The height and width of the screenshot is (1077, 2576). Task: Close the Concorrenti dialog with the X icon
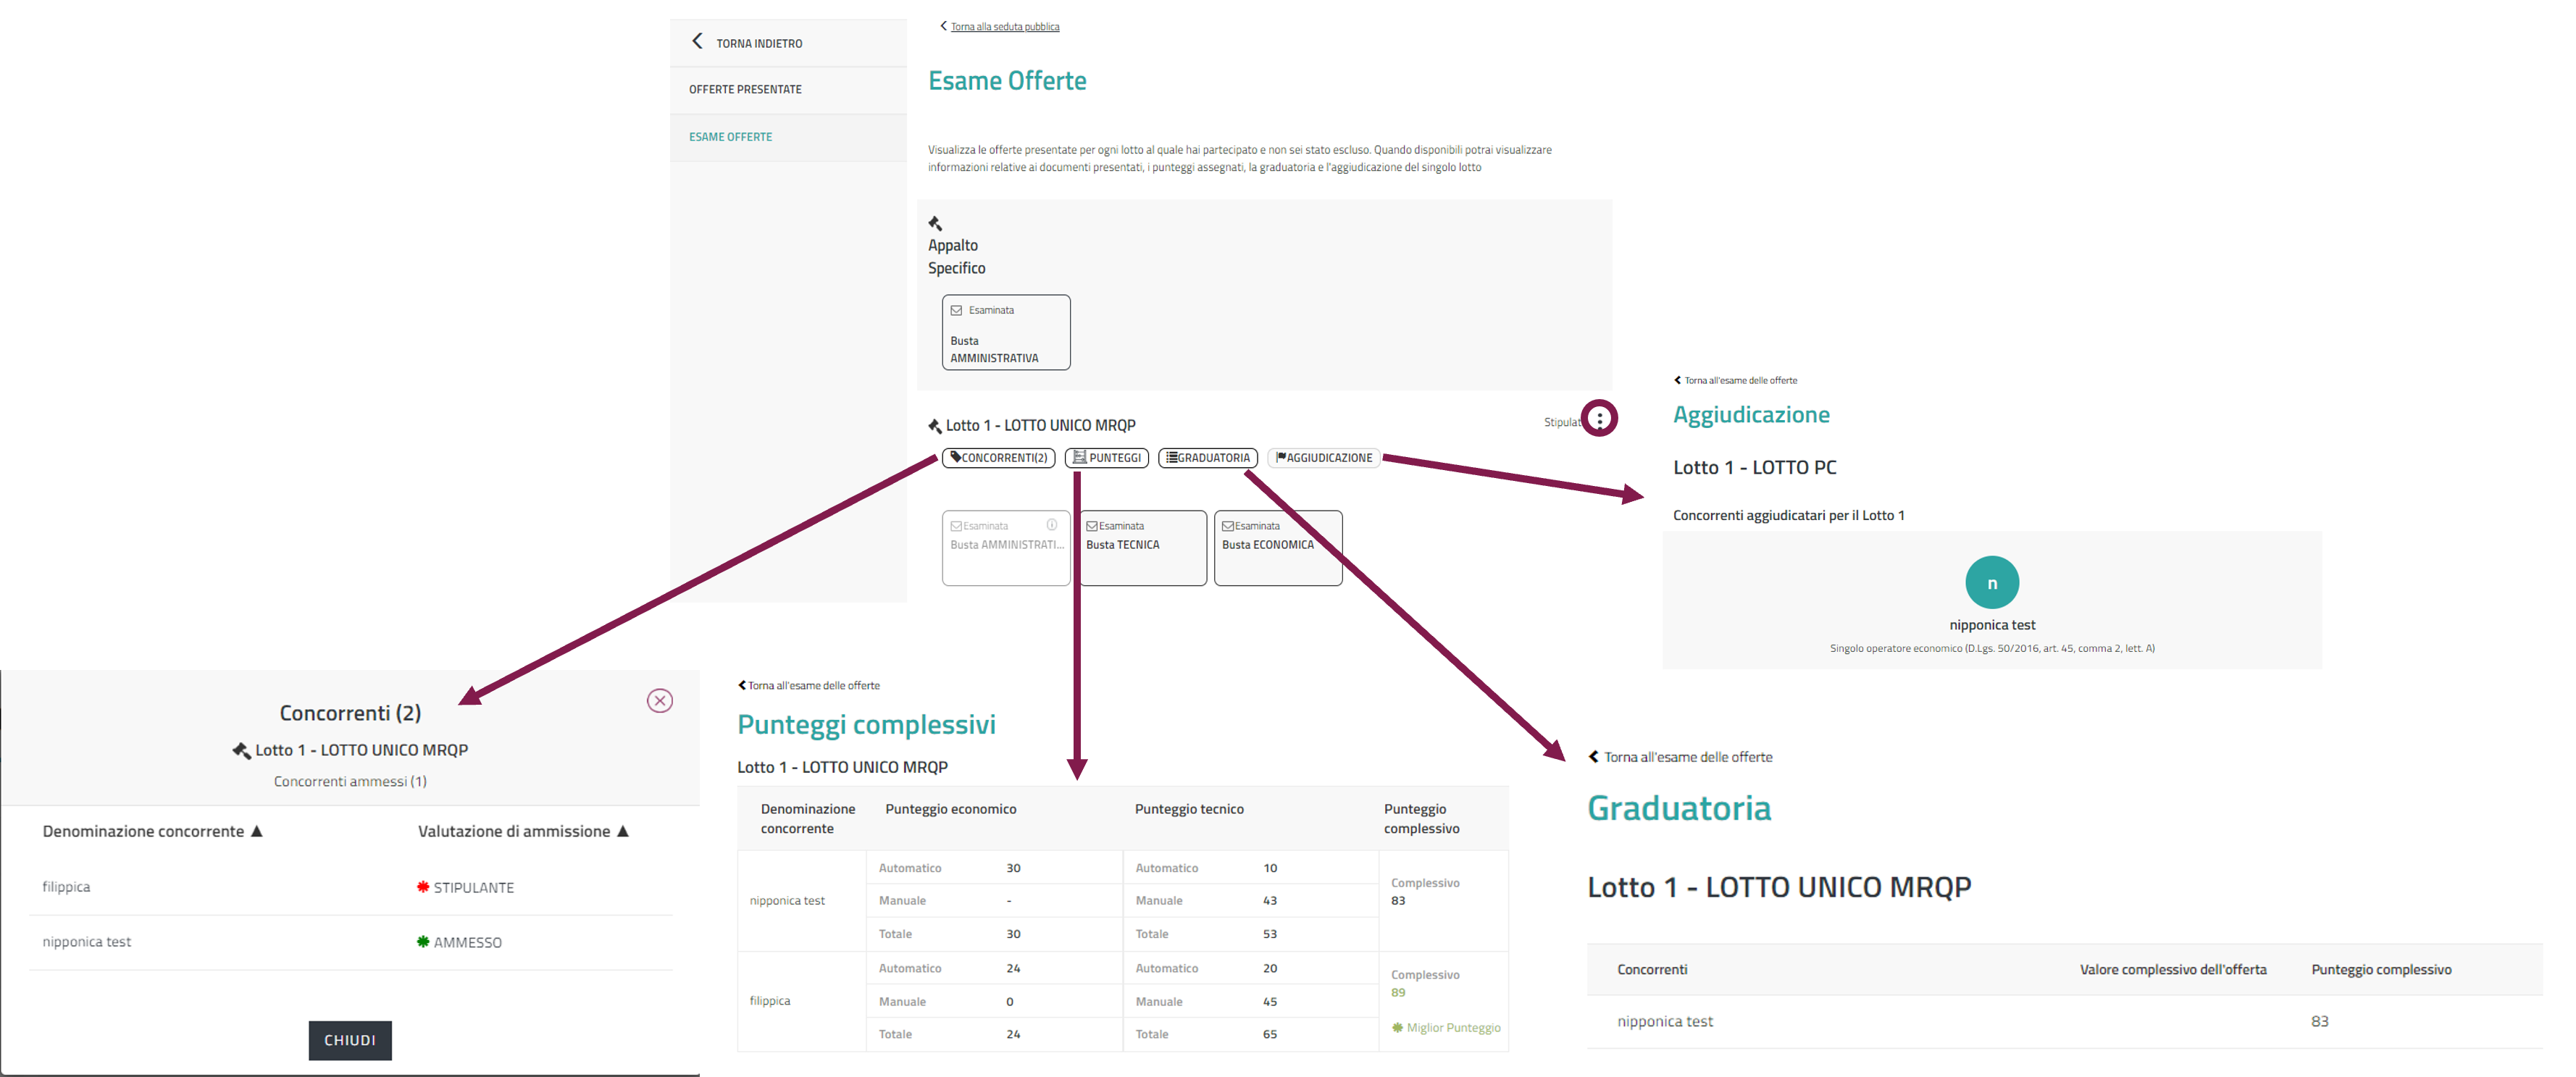pyautogui.click(x=659, y=701)
